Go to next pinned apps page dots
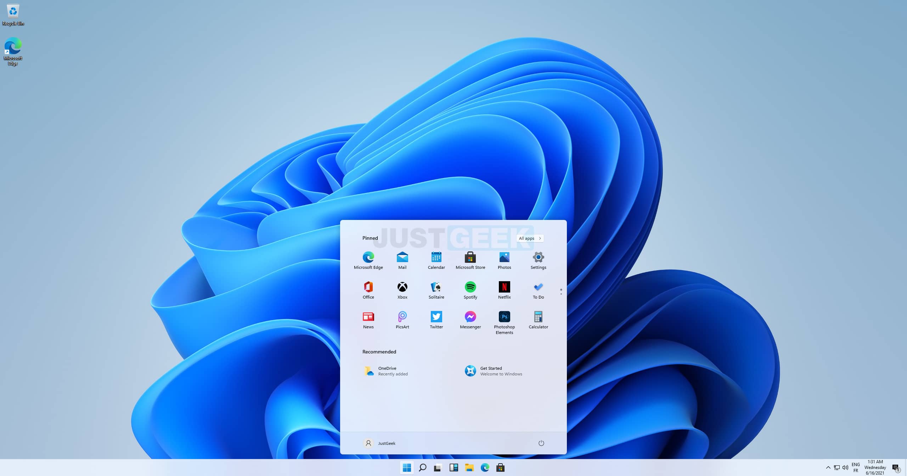The height and width of the screenshot is (476, 907). (x=561, y=291)
